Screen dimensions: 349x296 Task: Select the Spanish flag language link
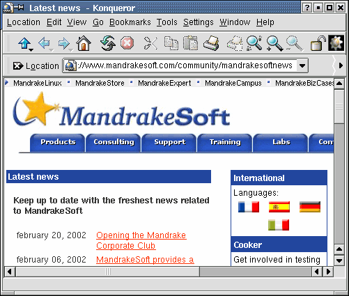279,207
